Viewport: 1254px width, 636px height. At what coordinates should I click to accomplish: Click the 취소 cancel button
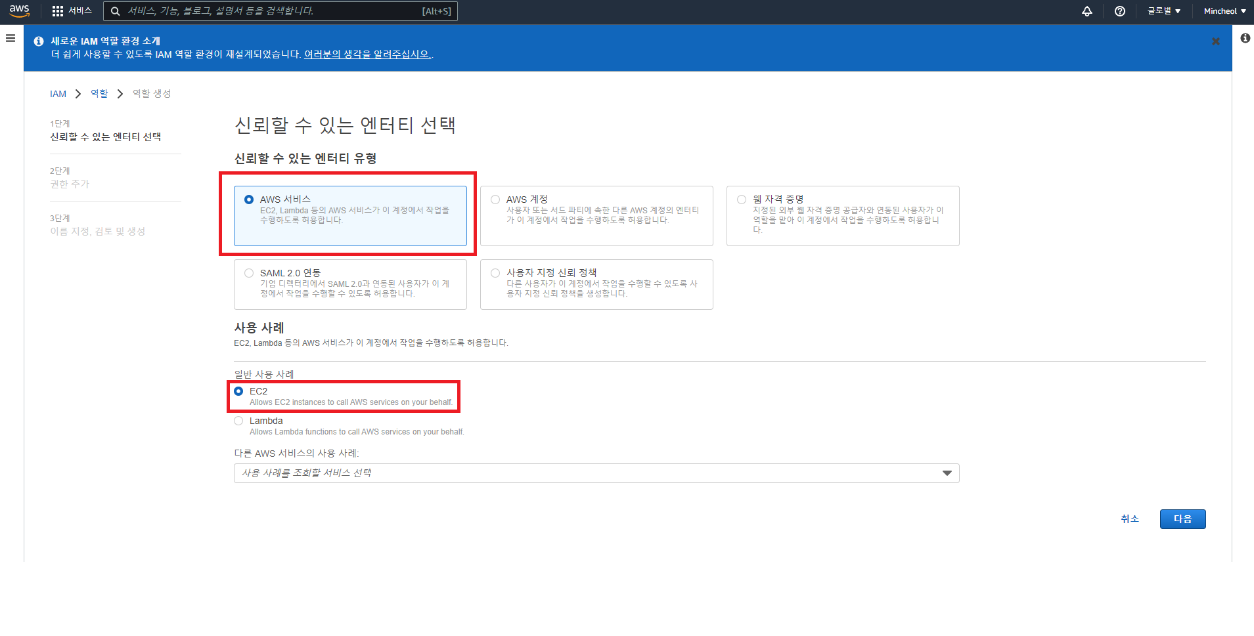pyautogui.click(x=1130, y=519)
